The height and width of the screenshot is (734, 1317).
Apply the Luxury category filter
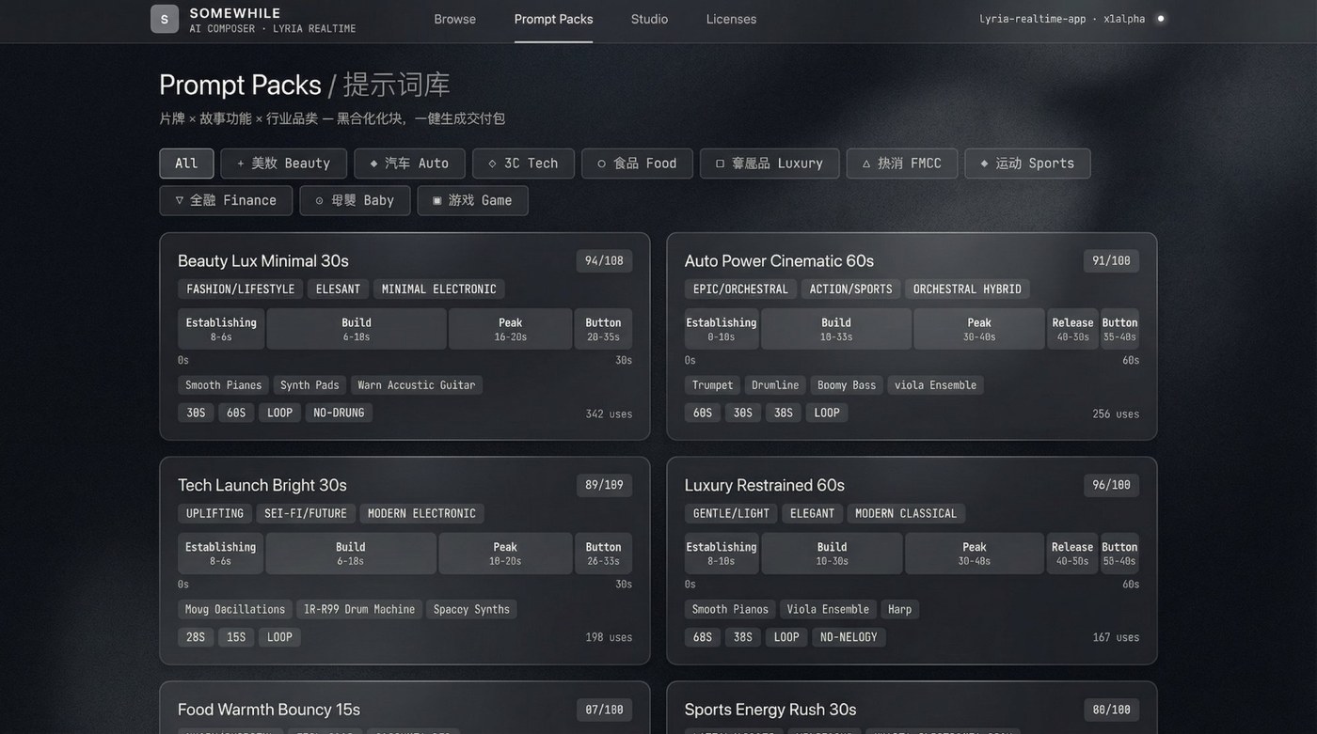[769, 164]
